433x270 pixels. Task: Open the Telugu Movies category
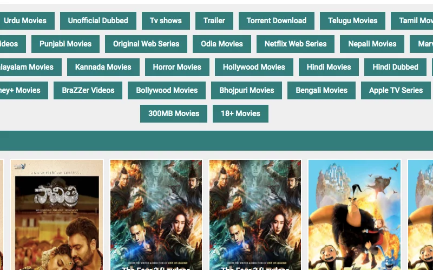[x=353, y=21]
